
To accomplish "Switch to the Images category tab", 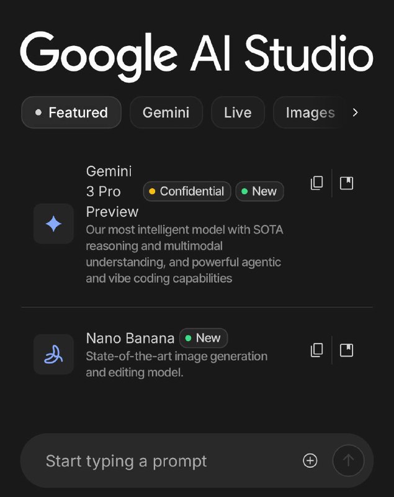I will click(310, 112).
